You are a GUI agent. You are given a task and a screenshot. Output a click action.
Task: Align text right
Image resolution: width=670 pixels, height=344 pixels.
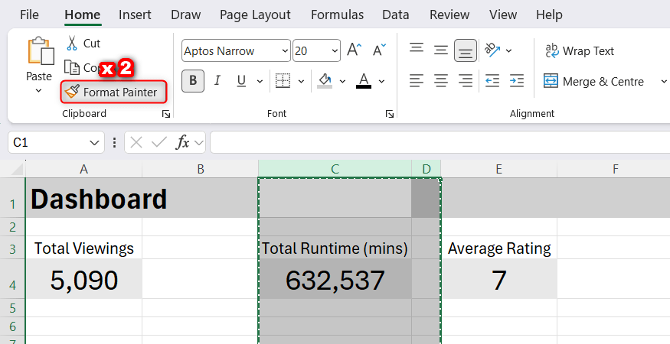[466, 81]
